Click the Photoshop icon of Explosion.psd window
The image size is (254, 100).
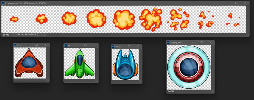point(3,3)
